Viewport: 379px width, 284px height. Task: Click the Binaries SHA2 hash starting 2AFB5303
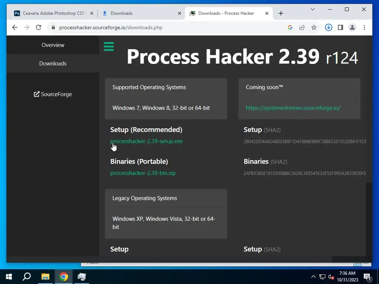(305, 173)
